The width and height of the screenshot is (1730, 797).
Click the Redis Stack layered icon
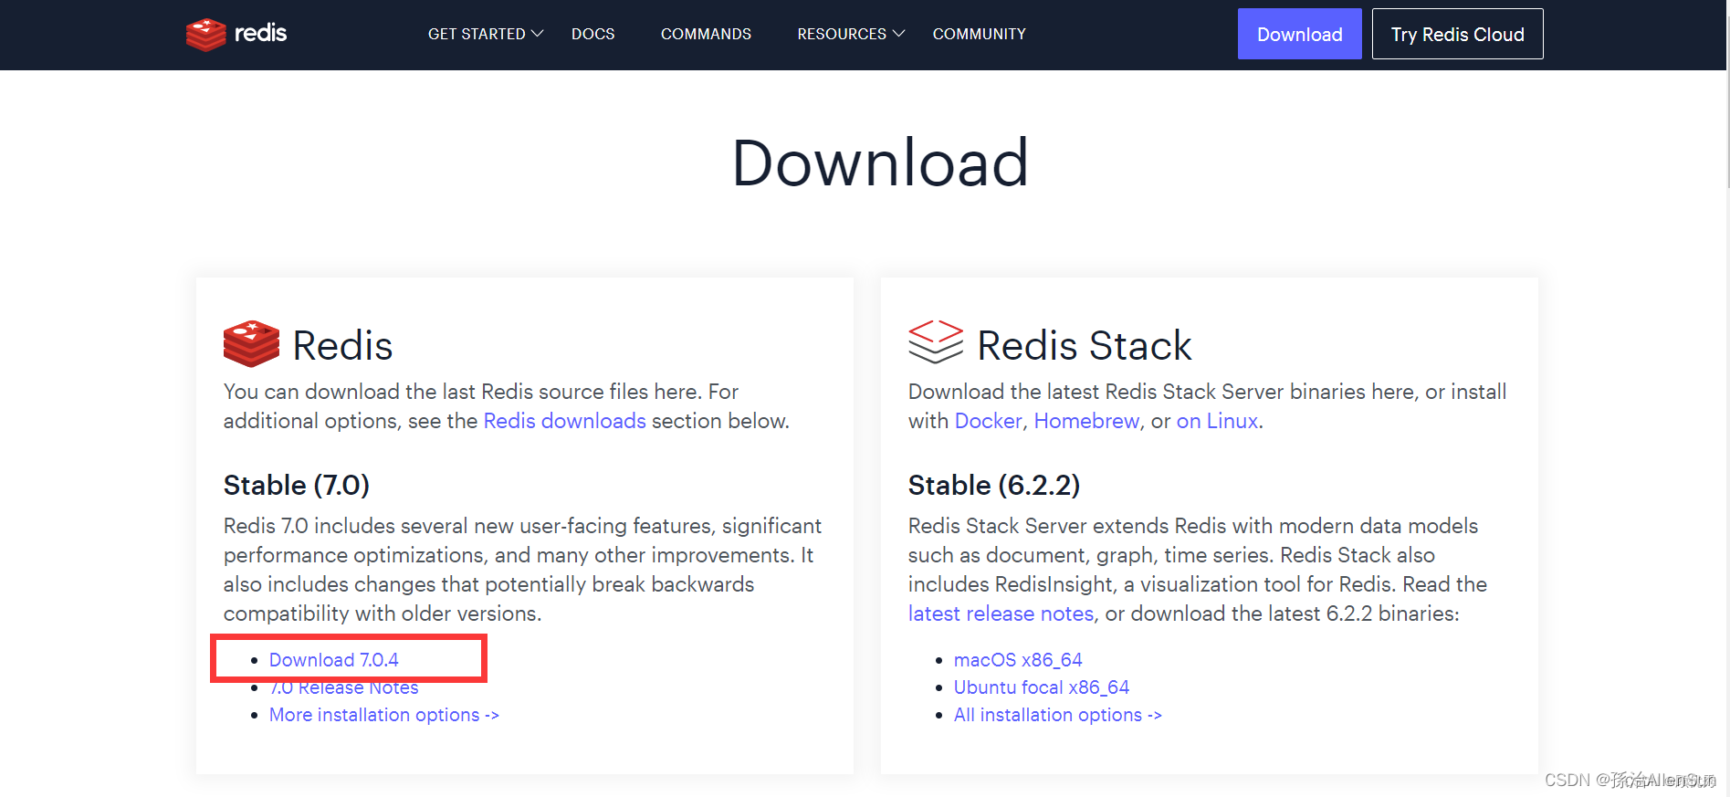(936, 342)
